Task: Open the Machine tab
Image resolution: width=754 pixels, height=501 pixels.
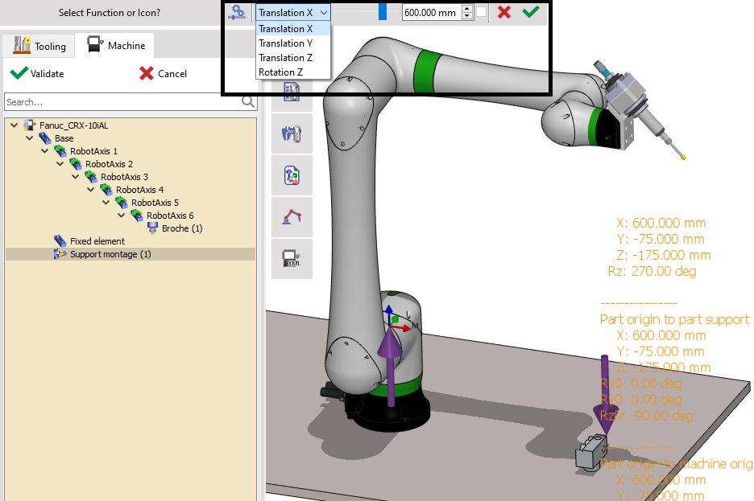Action: pyautogui.click(x=117, y=46)
